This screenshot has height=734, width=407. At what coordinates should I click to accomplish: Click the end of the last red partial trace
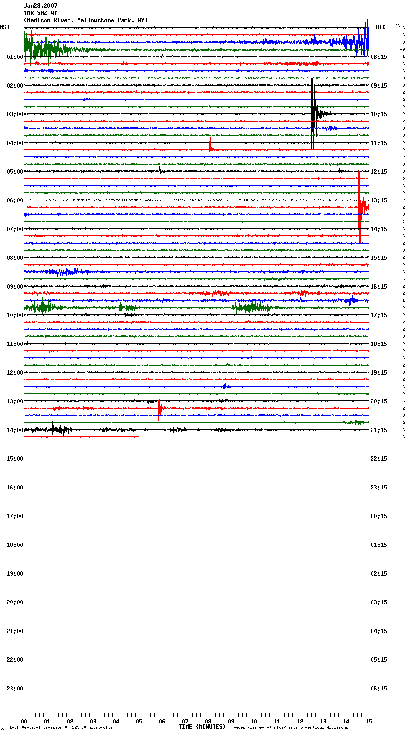point(138,437)
